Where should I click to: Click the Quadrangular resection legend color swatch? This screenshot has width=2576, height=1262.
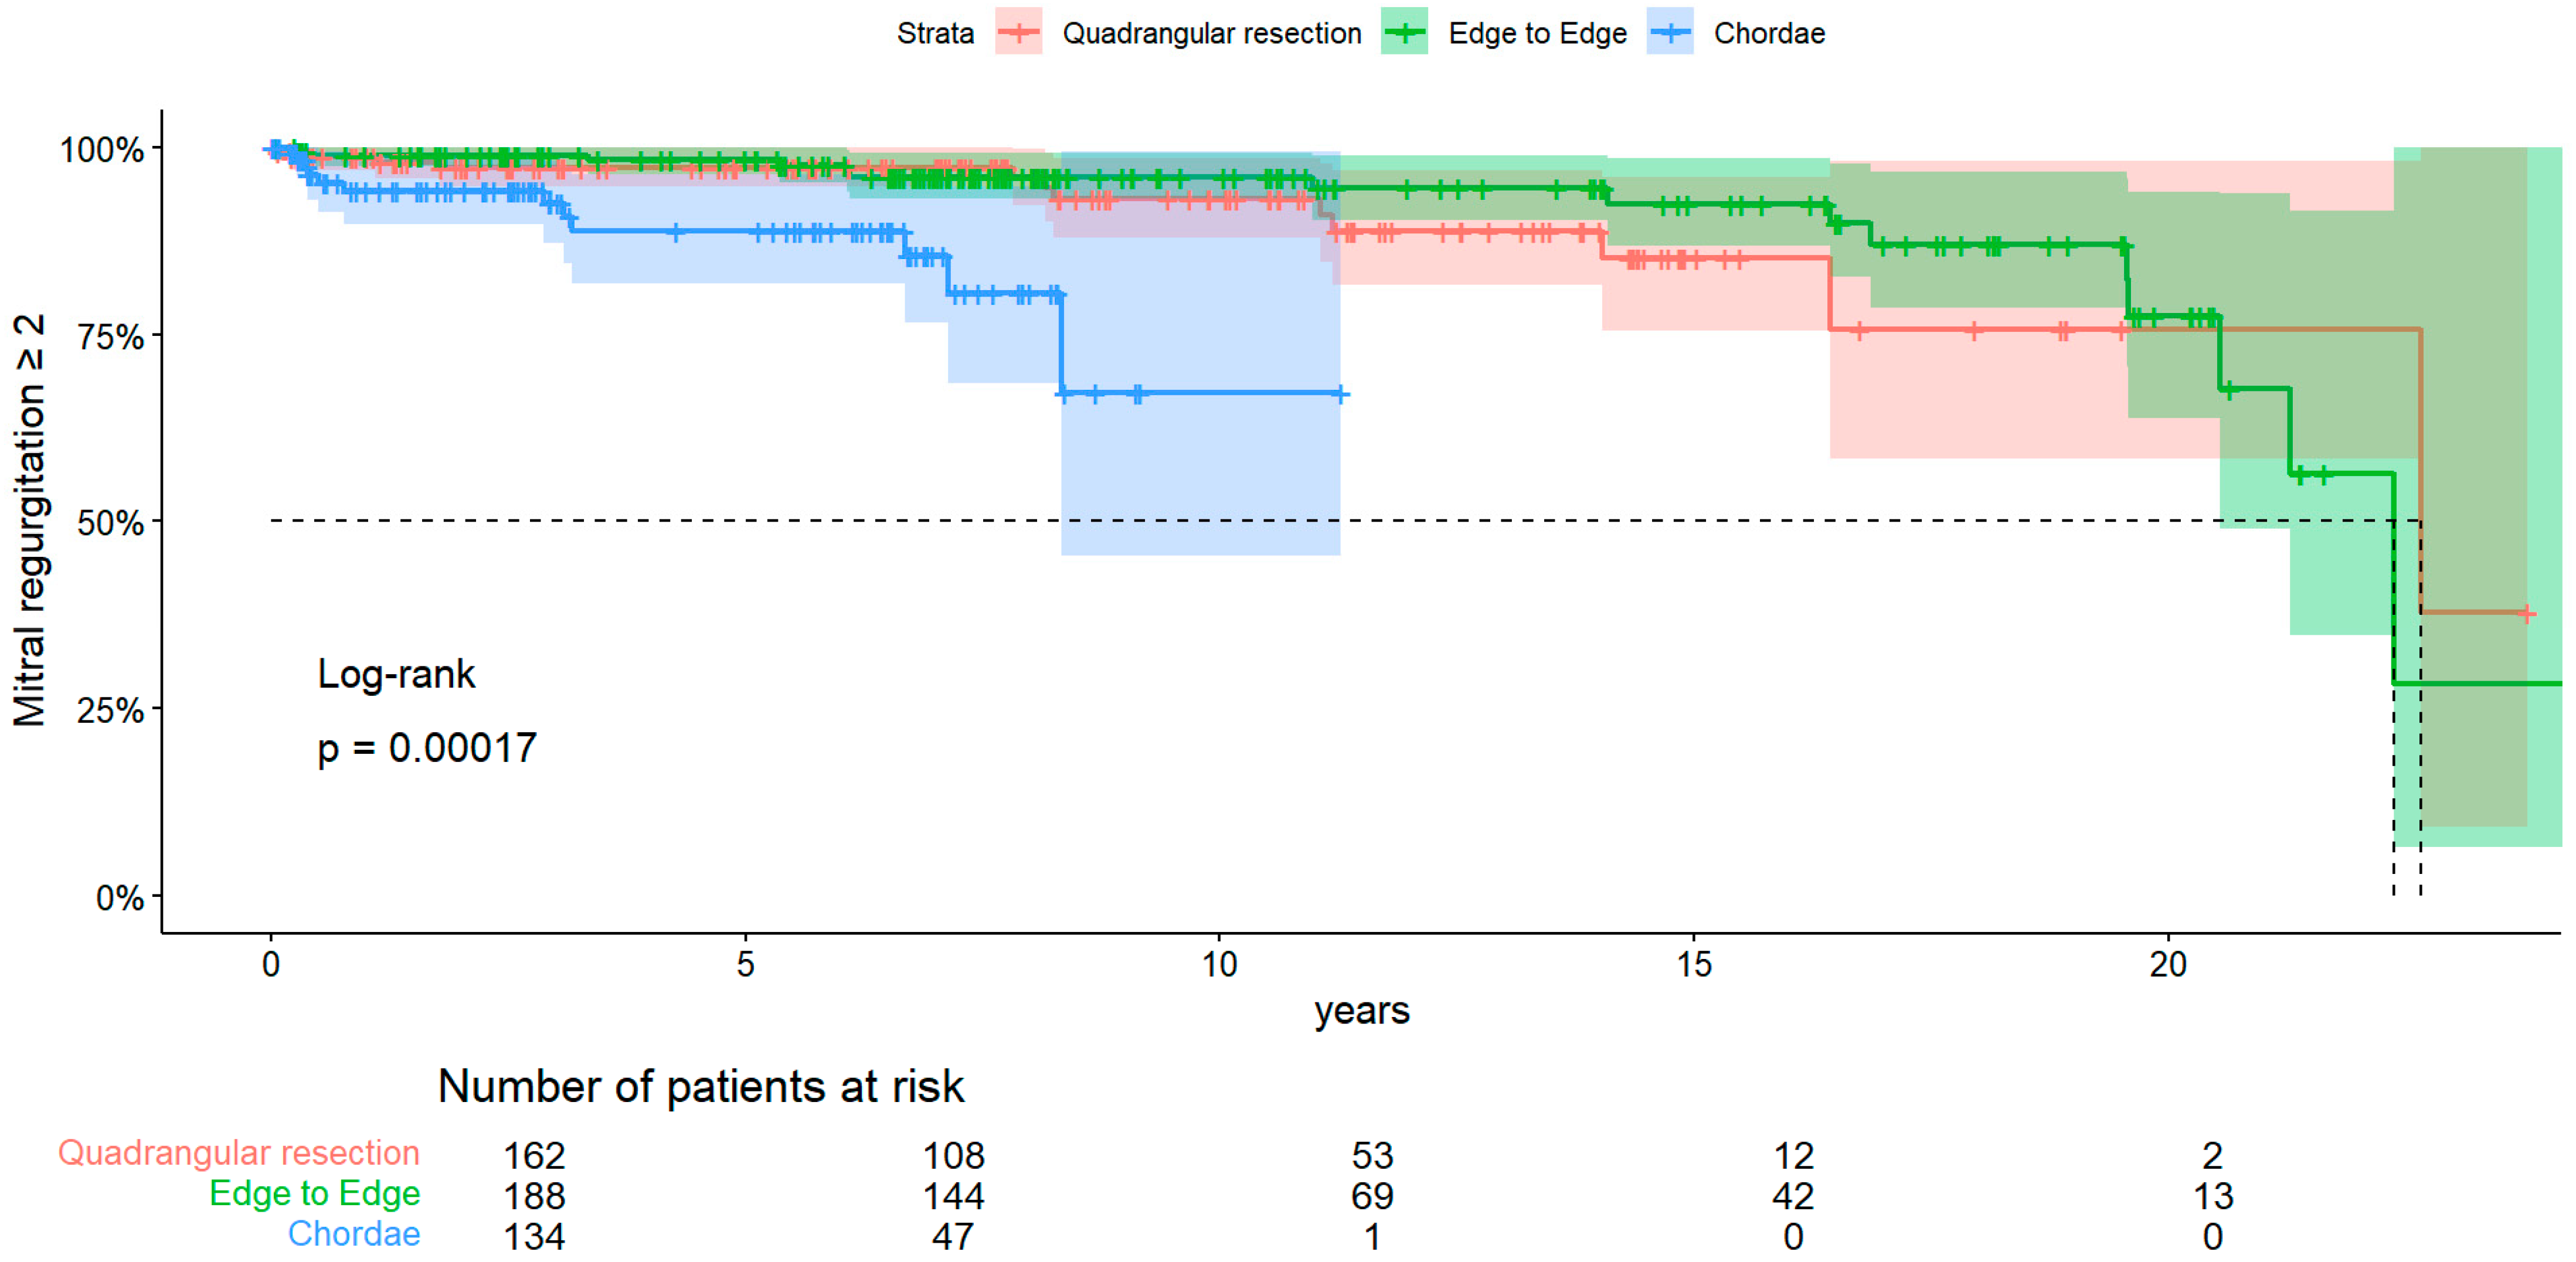1018,32
